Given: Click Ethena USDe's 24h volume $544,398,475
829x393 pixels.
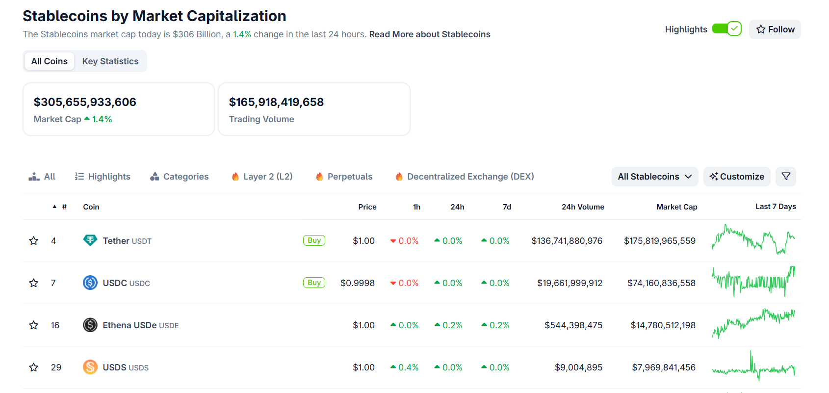Looking at the screenshot, I should [573, 325].
